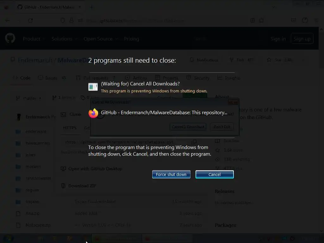Click the GitHub Octocat logo in the header
Screen dimensions: 324x243
[10, 38]
